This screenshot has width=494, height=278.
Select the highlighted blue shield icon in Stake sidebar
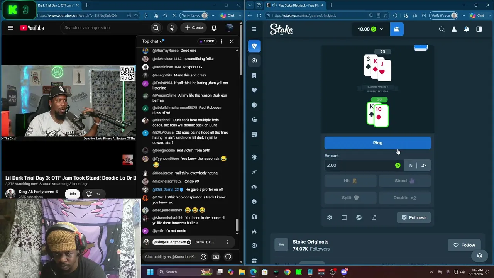click(254, 46)
